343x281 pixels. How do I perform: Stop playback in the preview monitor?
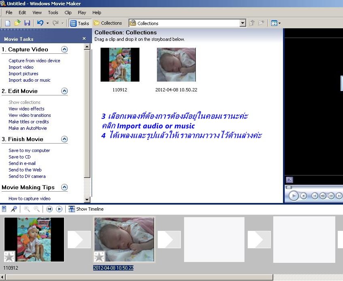coord(303,196)
